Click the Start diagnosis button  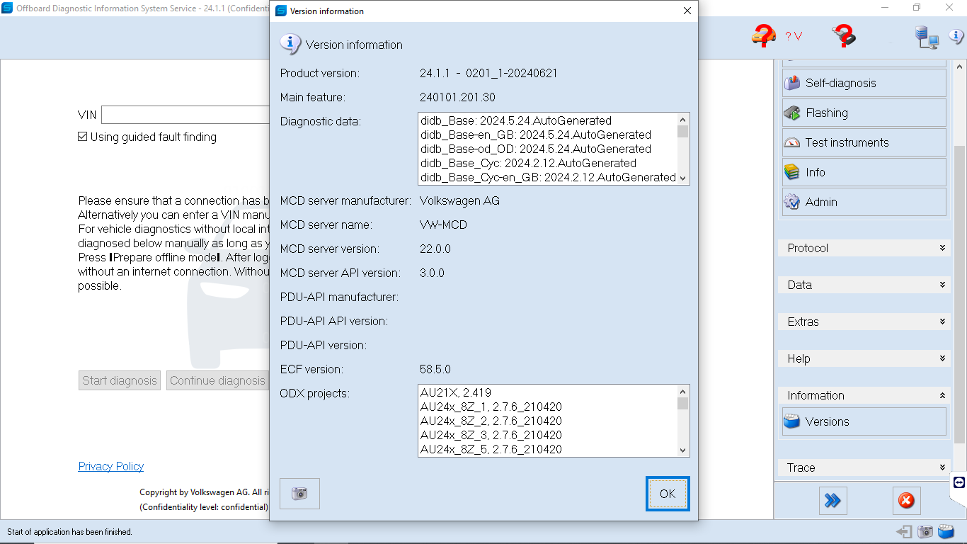[120, 380]
